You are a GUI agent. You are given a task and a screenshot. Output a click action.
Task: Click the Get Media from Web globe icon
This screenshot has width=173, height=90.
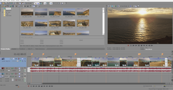click(x=10, y=6)
